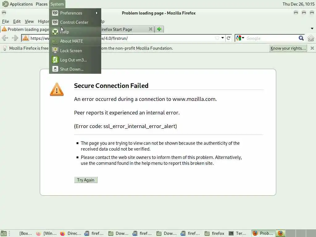Click the Lock Screen item icon
Viewport: 316px width, 237px height.
(55, 50)
